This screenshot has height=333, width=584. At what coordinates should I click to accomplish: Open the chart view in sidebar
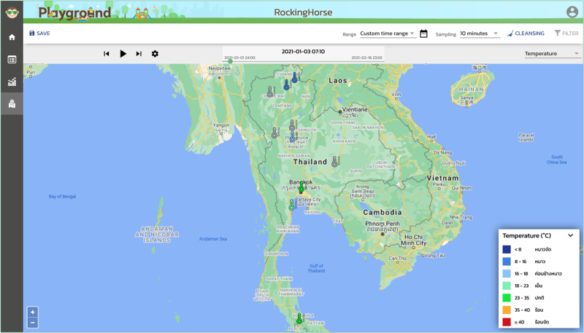click(12, 82)
